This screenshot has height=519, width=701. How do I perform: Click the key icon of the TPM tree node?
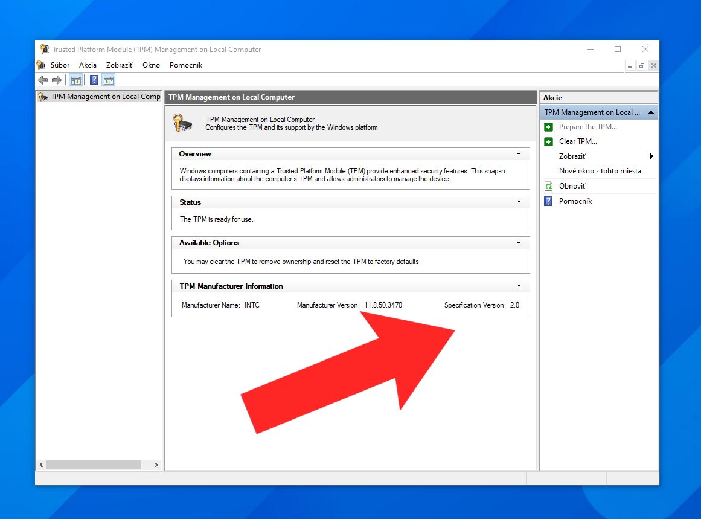(x=42, y=97)
